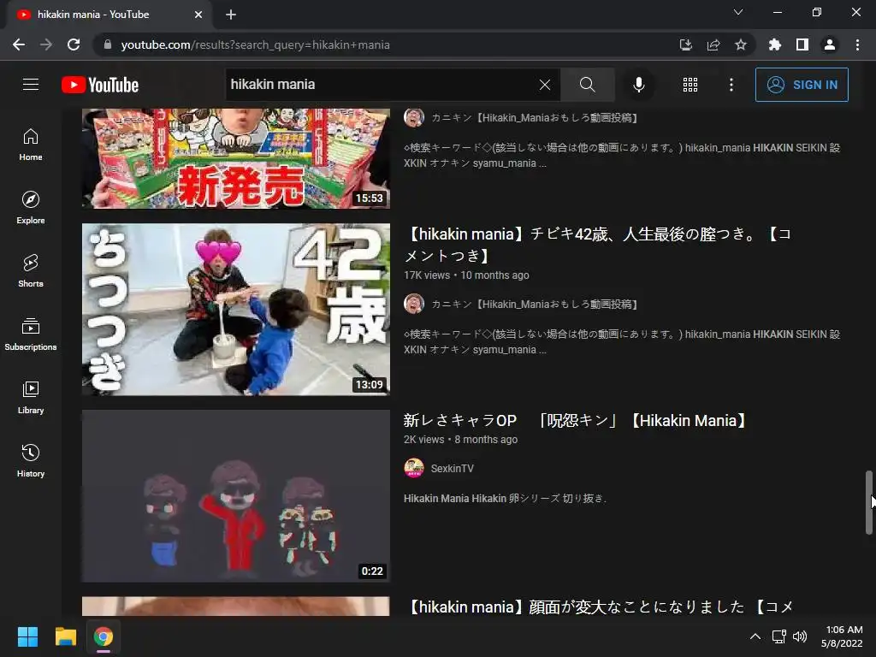
Task: Open File Explorer from taskbar
Action: [x=65, y=636]
